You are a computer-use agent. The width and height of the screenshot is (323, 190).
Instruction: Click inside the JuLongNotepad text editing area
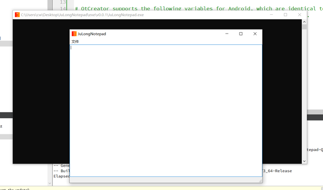pyautogui.click(x=166, y=111)
